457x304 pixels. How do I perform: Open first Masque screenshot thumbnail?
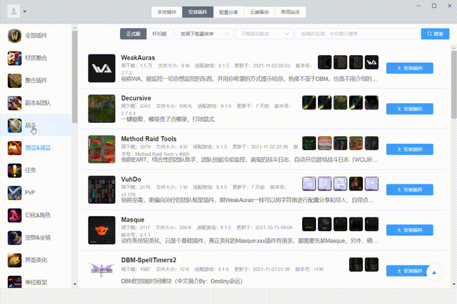(309, 224)
